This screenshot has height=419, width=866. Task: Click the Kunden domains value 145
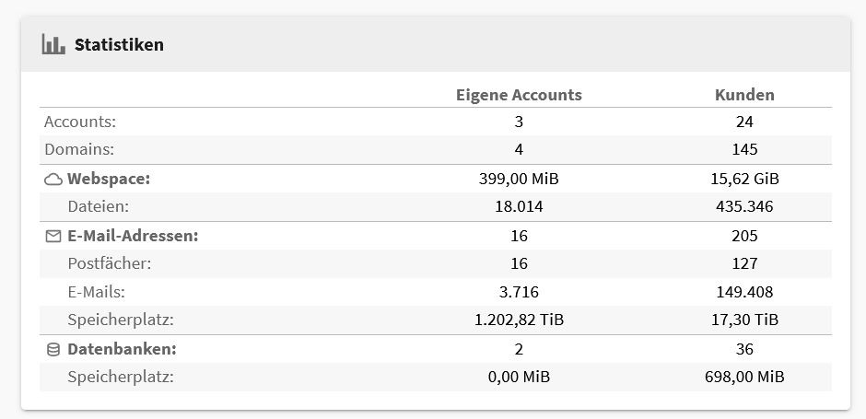[744, 149]
